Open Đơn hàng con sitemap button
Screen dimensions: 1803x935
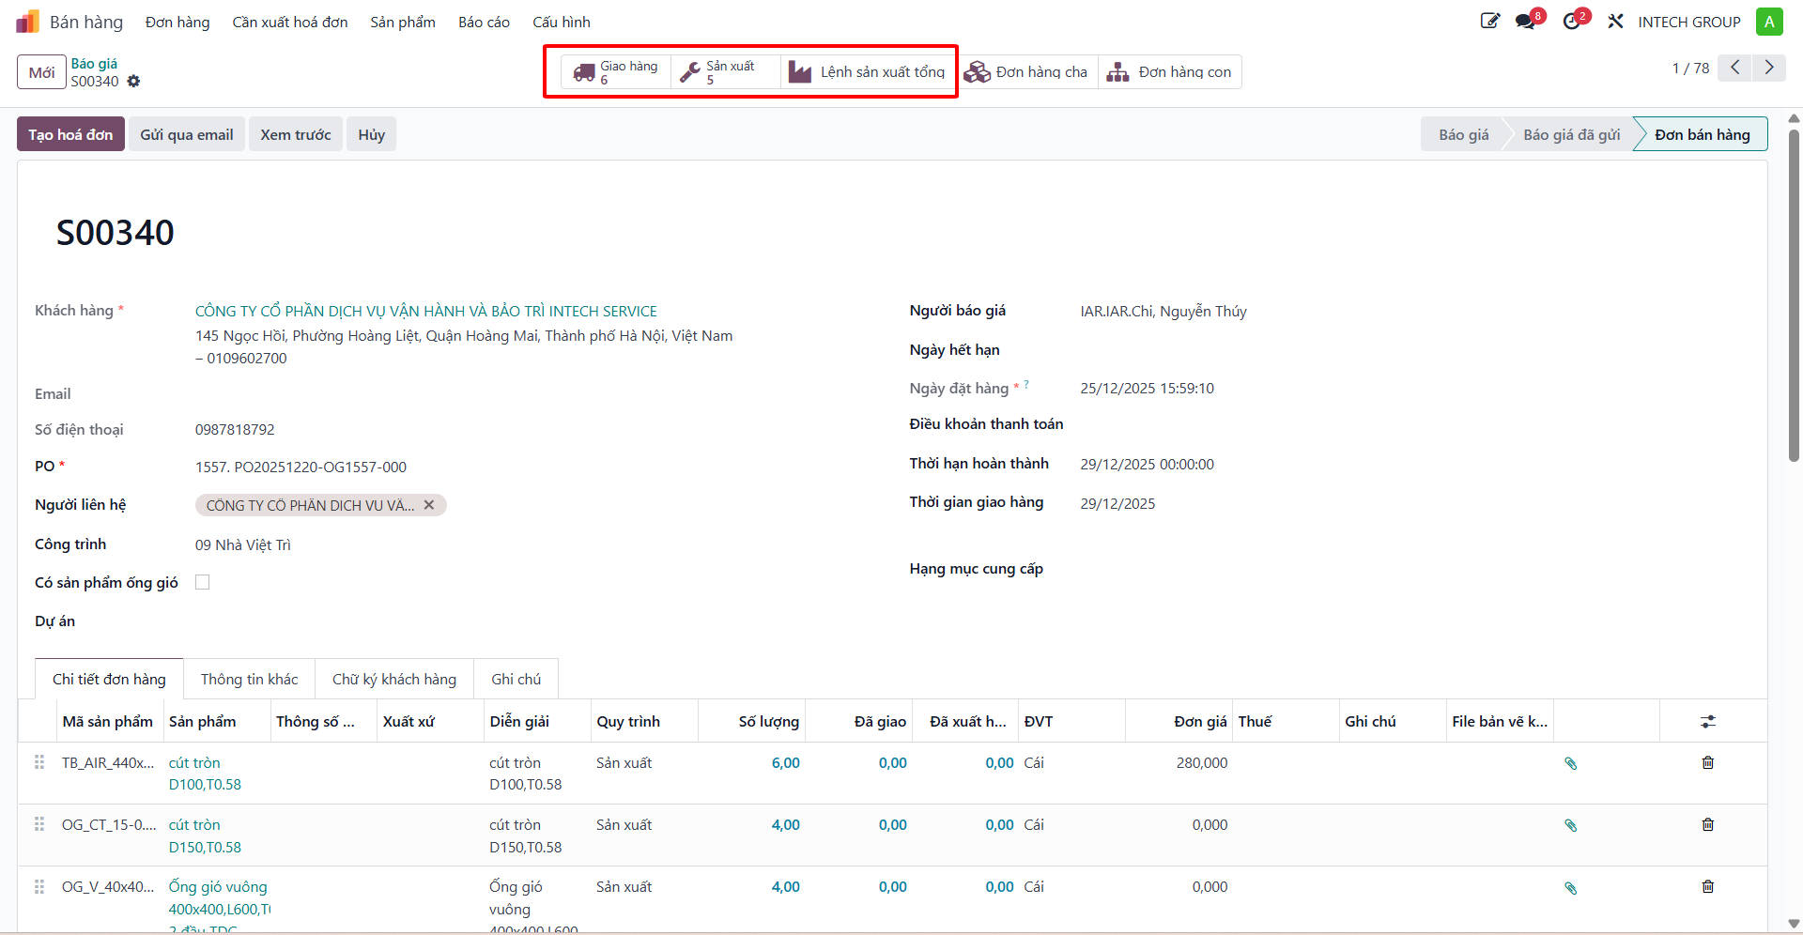1169,72
